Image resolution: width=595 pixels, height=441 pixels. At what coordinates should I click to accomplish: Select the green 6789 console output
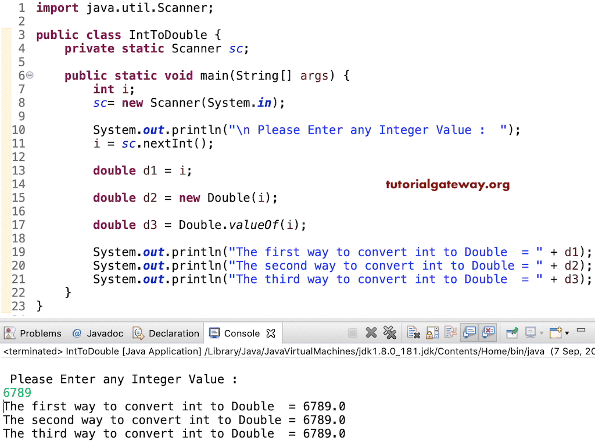(15, 393)
